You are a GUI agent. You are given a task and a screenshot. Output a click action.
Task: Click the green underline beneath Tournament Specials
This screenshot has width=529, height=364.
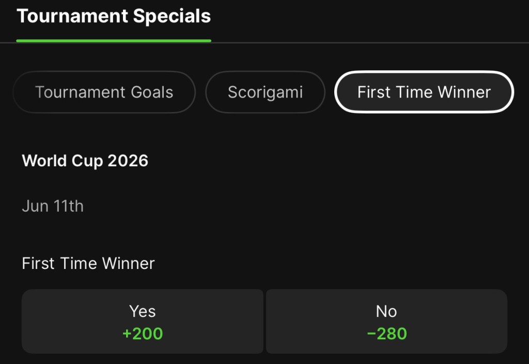point(114,41)
